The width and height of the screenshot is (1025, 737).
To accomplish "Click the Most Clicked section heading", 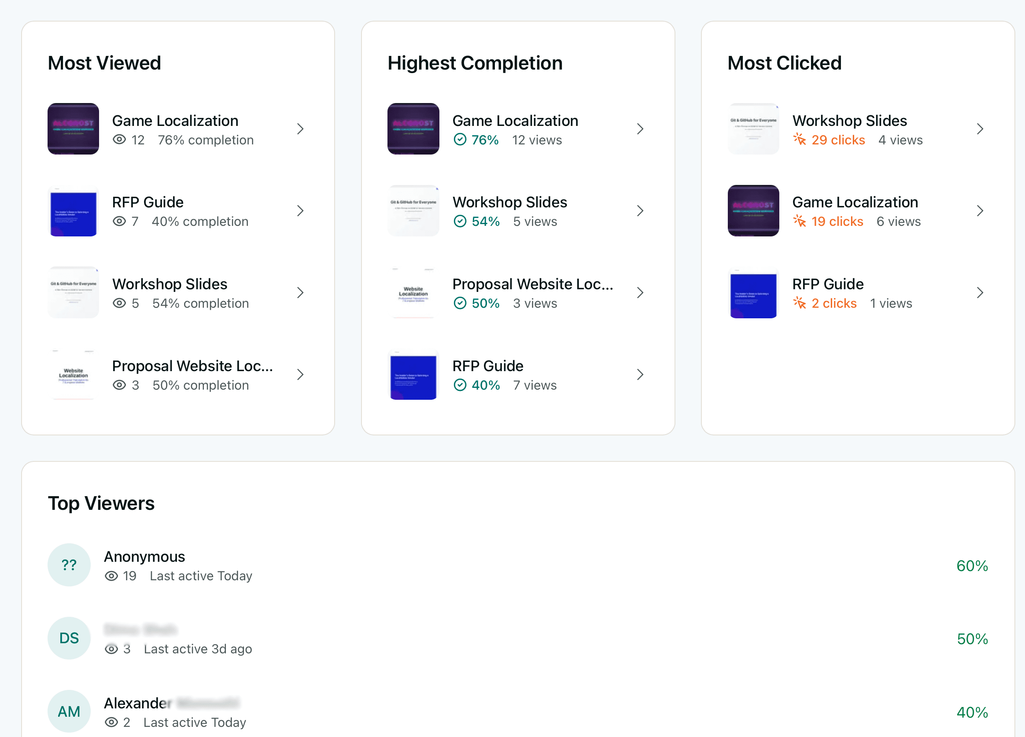I will click(785, 63).
